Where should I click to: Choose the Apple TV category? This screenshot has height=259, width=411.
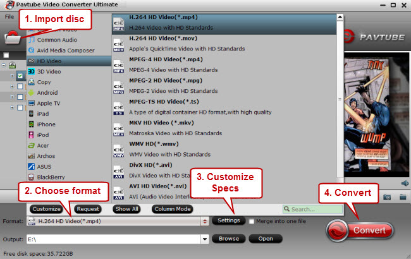pyautogui.click(x=69, y=103)
